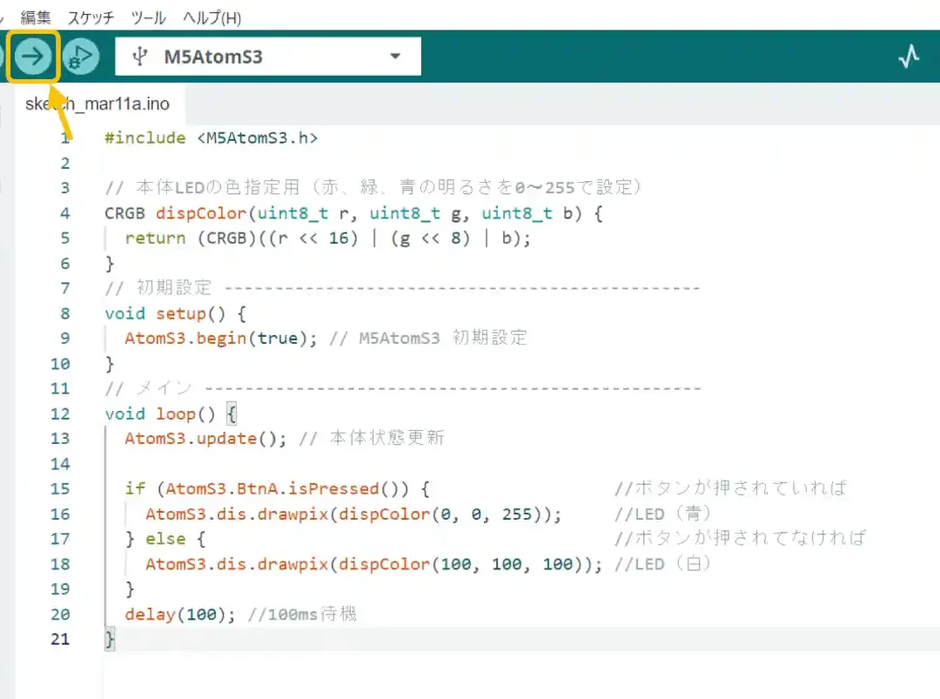Click the //LED（白） comment
The height and width of the screenshot is (699, 940).
(662, 563)
